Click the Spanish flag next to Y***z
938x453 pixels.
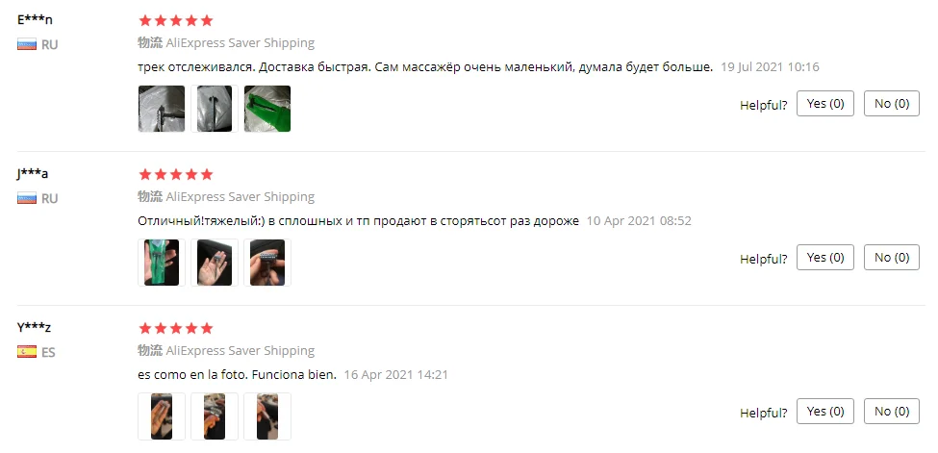point(27,352)
